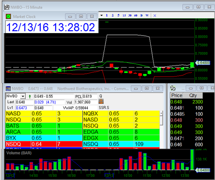
Task: Choose the 60-minute chart timeframe
Action: [x=135, y=15]
